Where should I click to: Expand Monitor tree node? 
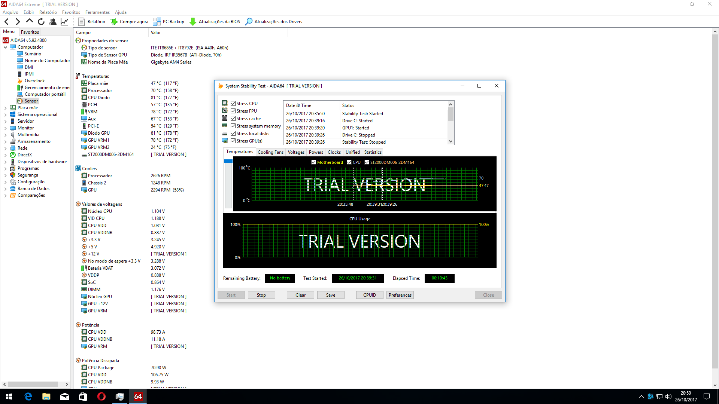click(6, 128)
